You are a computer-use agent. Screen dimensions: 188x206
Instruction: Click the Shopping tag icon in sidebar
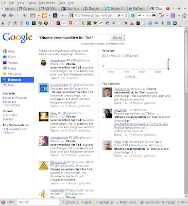(5, 74)
